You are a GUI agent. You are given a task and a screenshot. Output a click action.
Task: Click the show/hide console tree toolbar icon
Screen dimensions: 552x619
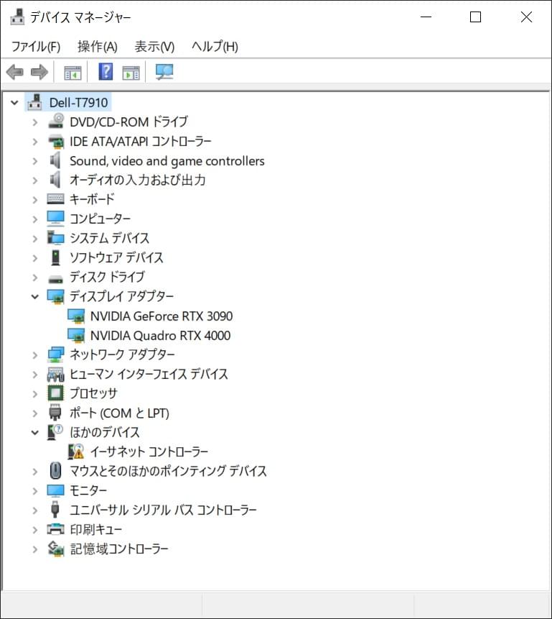(x=72, y=73)
